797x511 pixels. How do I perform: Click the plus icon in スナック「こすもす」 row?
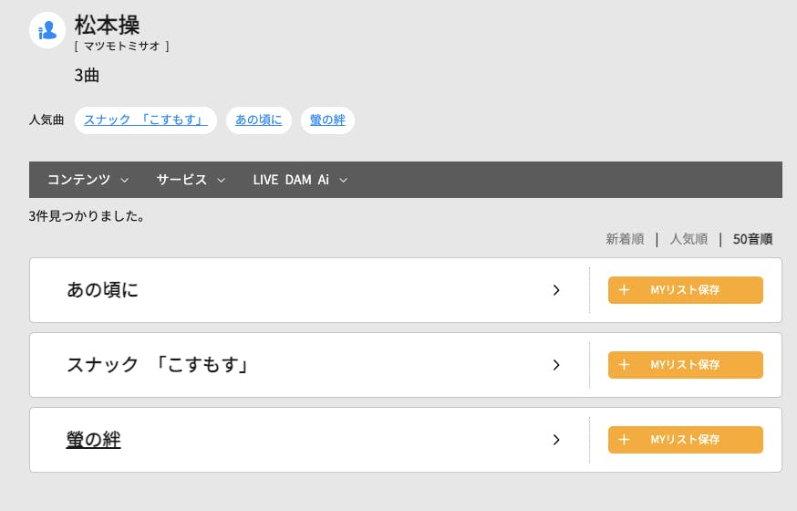[x=624, y=365]
